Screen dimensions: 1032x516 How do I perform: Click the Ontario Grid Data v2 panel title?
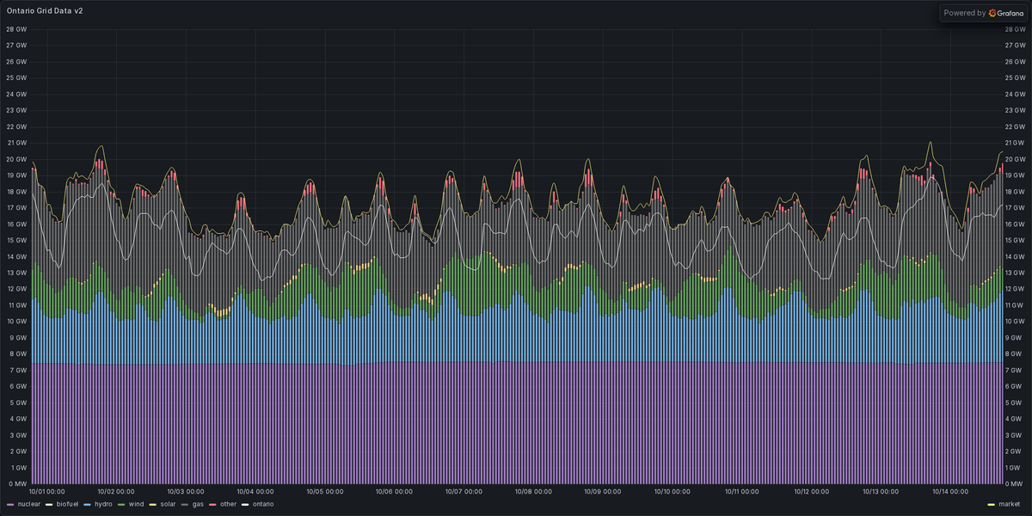point(45,10)
